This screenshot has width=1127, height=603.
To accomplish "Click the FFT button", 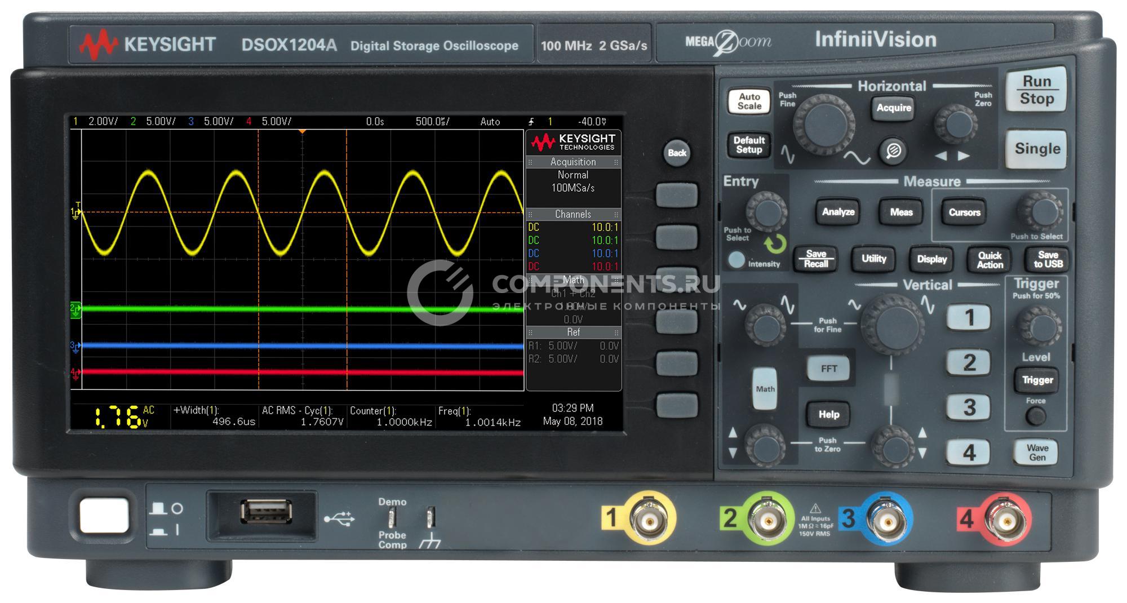I will (829, 369).
